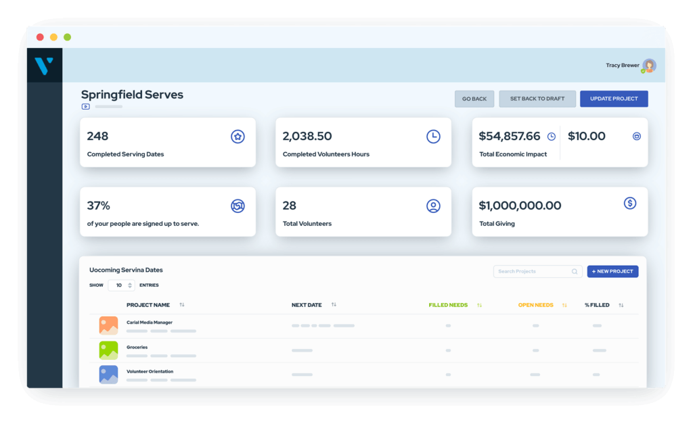Sort by the Open Needs column
Screen dimensions: 693x424
click(564, 305)
